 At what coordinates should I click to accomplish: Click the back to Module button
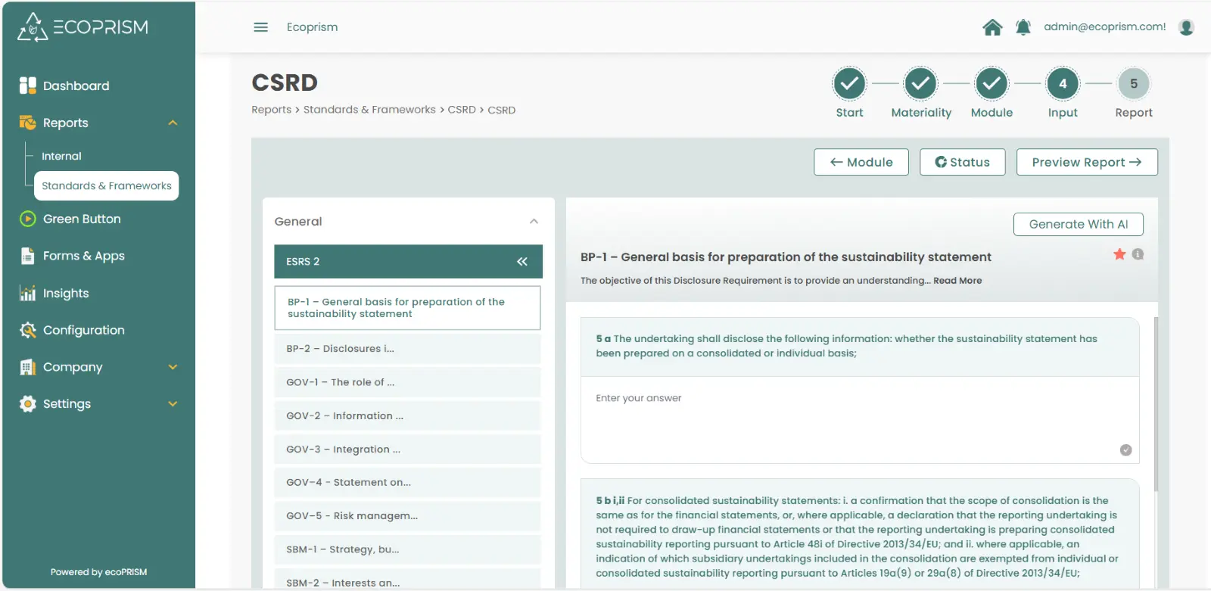861,162
